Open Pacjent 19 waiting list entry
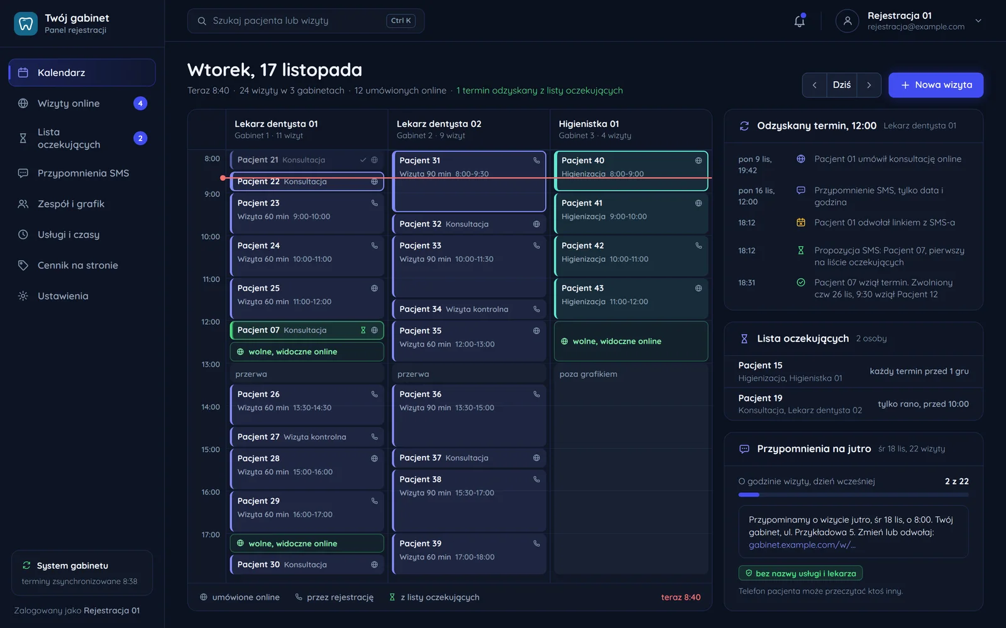 point(853,404)
